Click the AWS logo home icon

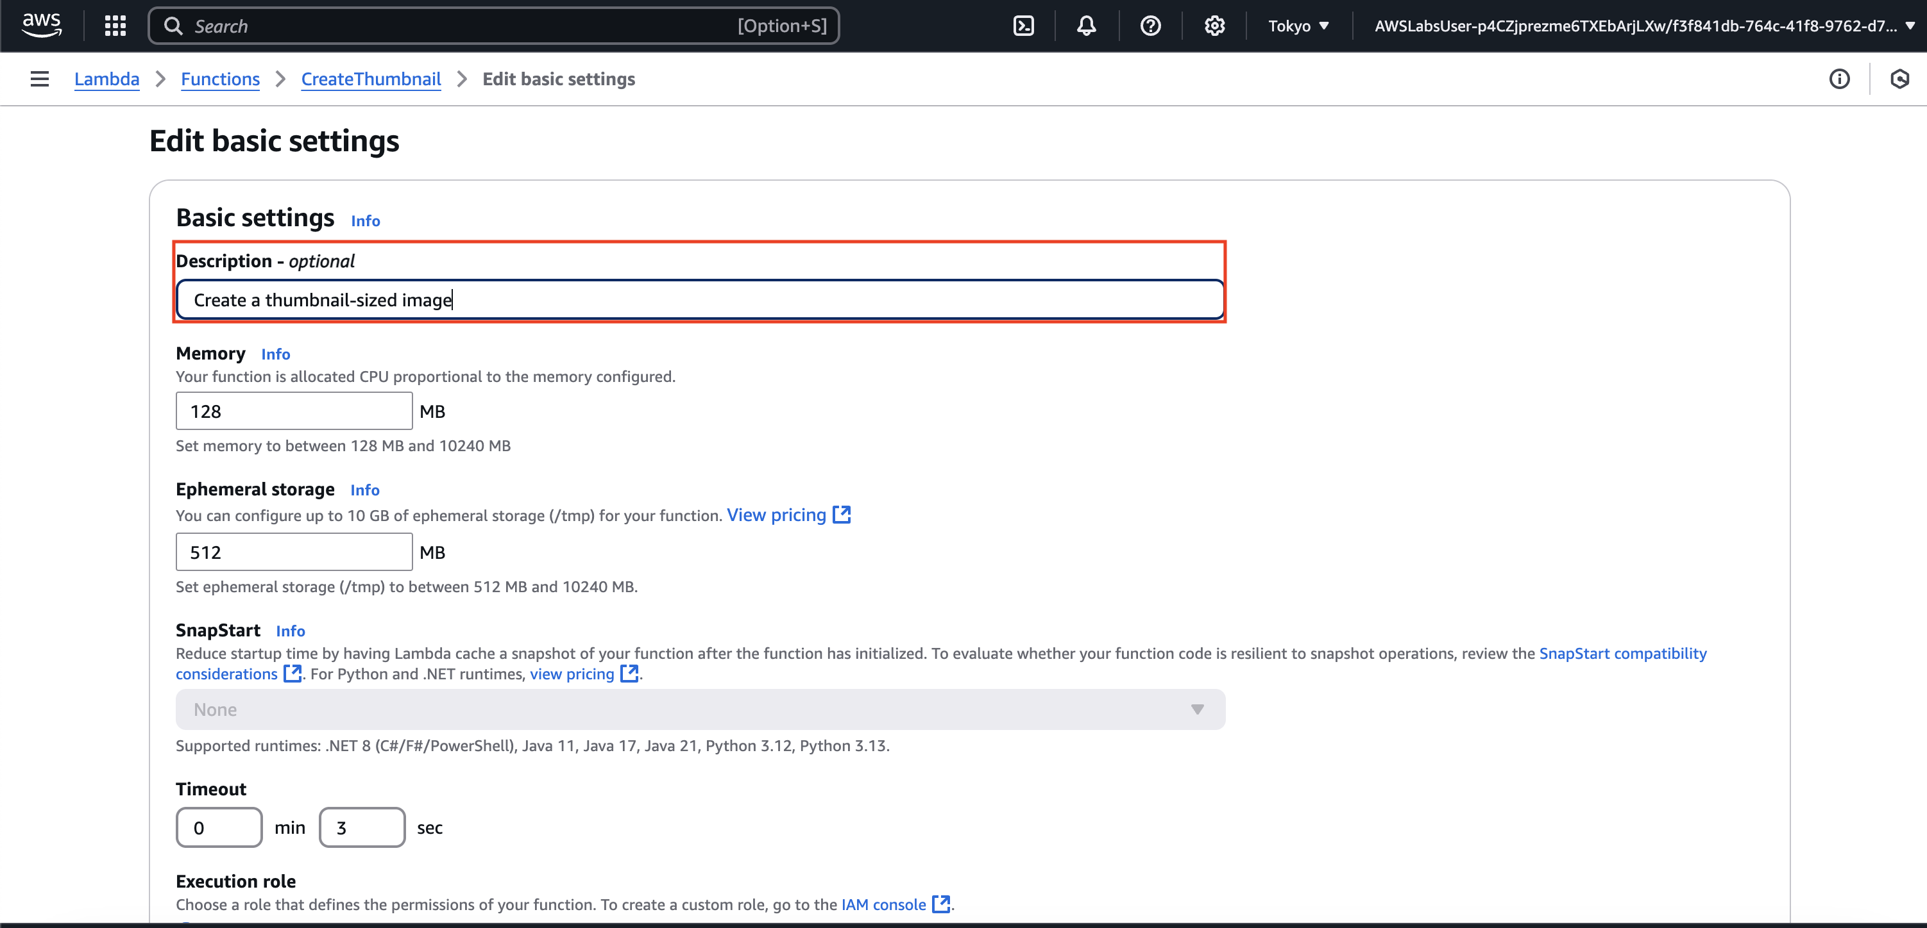[x=41, y=24]
